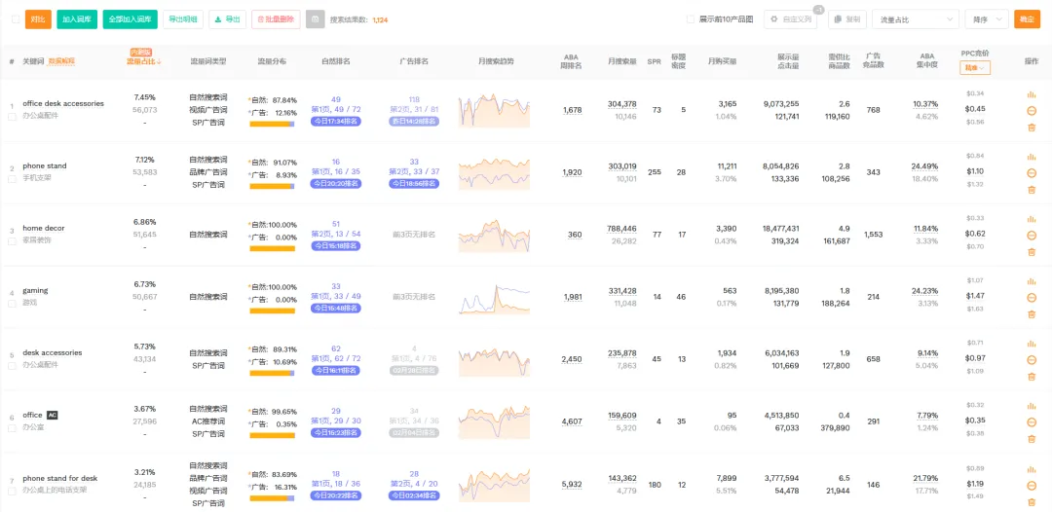
Task: Click the orange 对比 compare button
Action: [38, 18]
